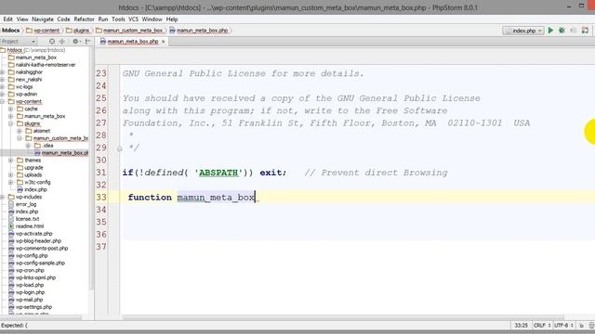Select nakshi-katha-remoteserver folder

click(x=46, y=65)
